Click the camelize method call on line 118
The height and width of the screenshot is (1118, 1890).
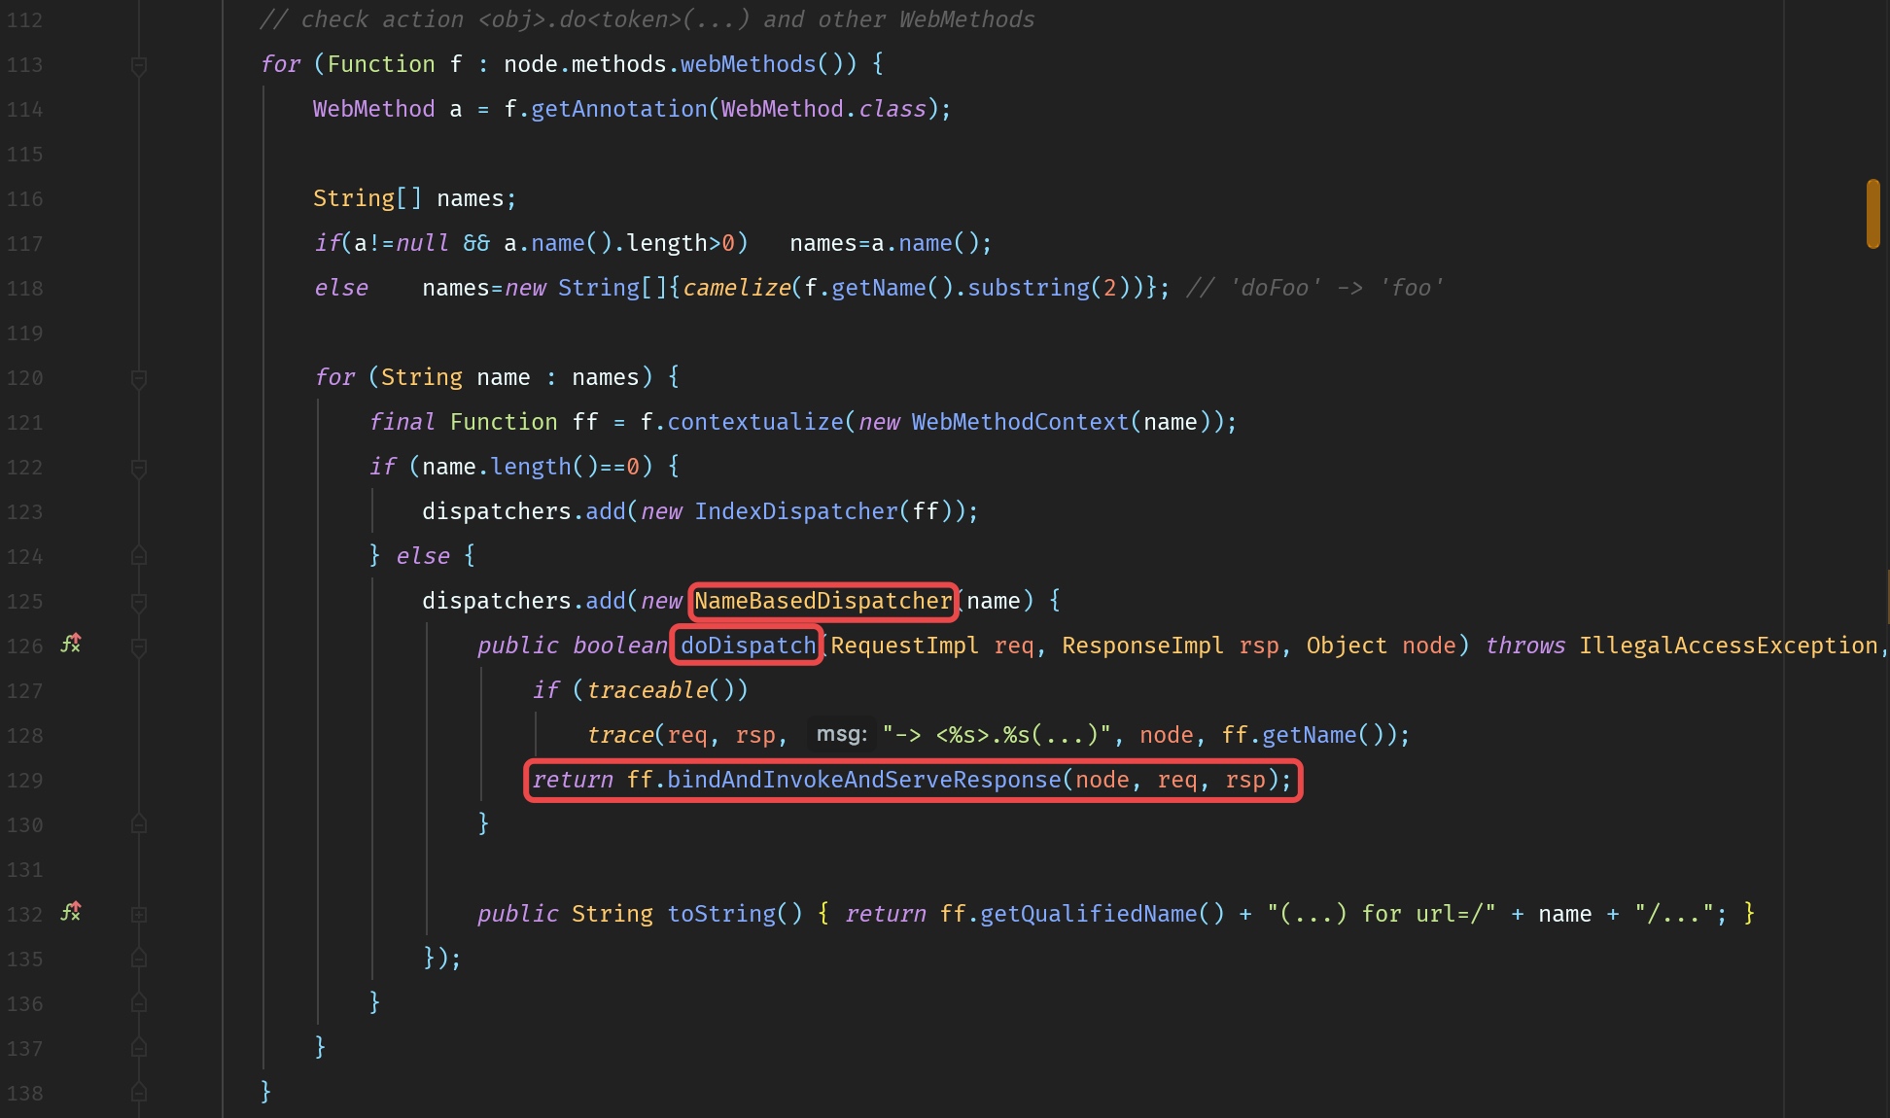pyautogui.click(x=737, y=289)
